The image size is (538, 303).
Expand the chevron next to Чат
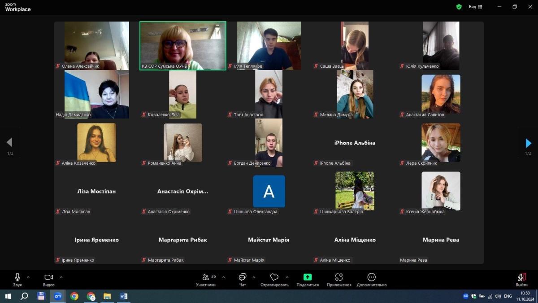[254, 277]
